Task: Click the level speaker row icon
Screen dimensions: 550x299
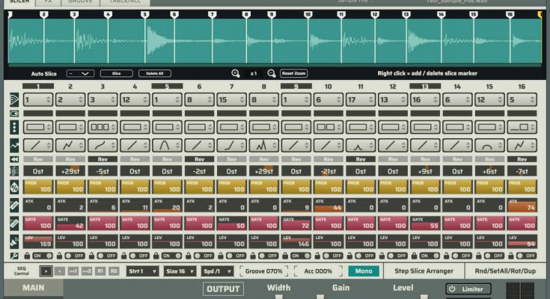Action: point(14,241)
